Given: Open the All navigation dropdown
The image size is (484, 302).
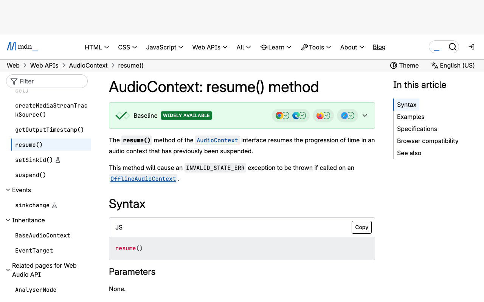Looking at the screenshot, I should point(244,47).
